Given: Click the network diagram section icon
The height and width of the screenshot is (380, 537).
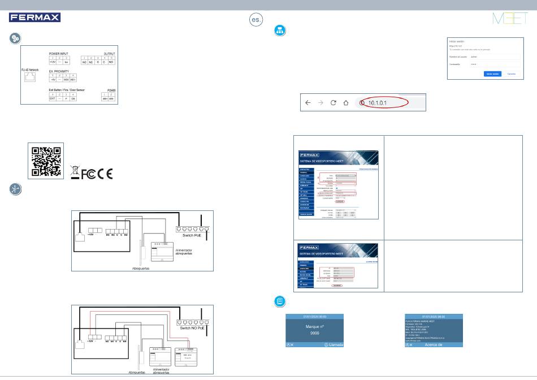Looking at the screenshot, I should pos(280,31).
